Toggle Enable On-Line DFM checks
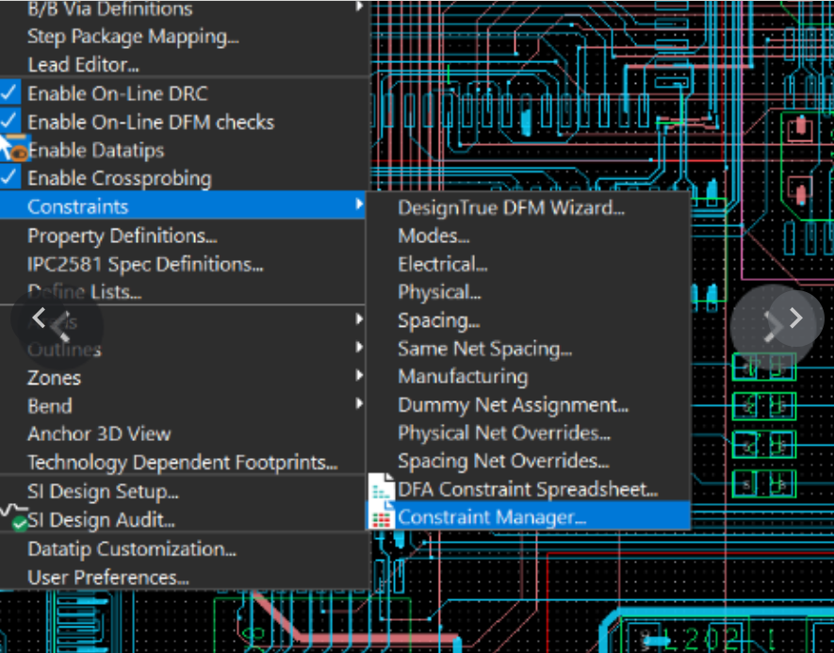Viewport: 834px width, 653px height. [10, 122]
